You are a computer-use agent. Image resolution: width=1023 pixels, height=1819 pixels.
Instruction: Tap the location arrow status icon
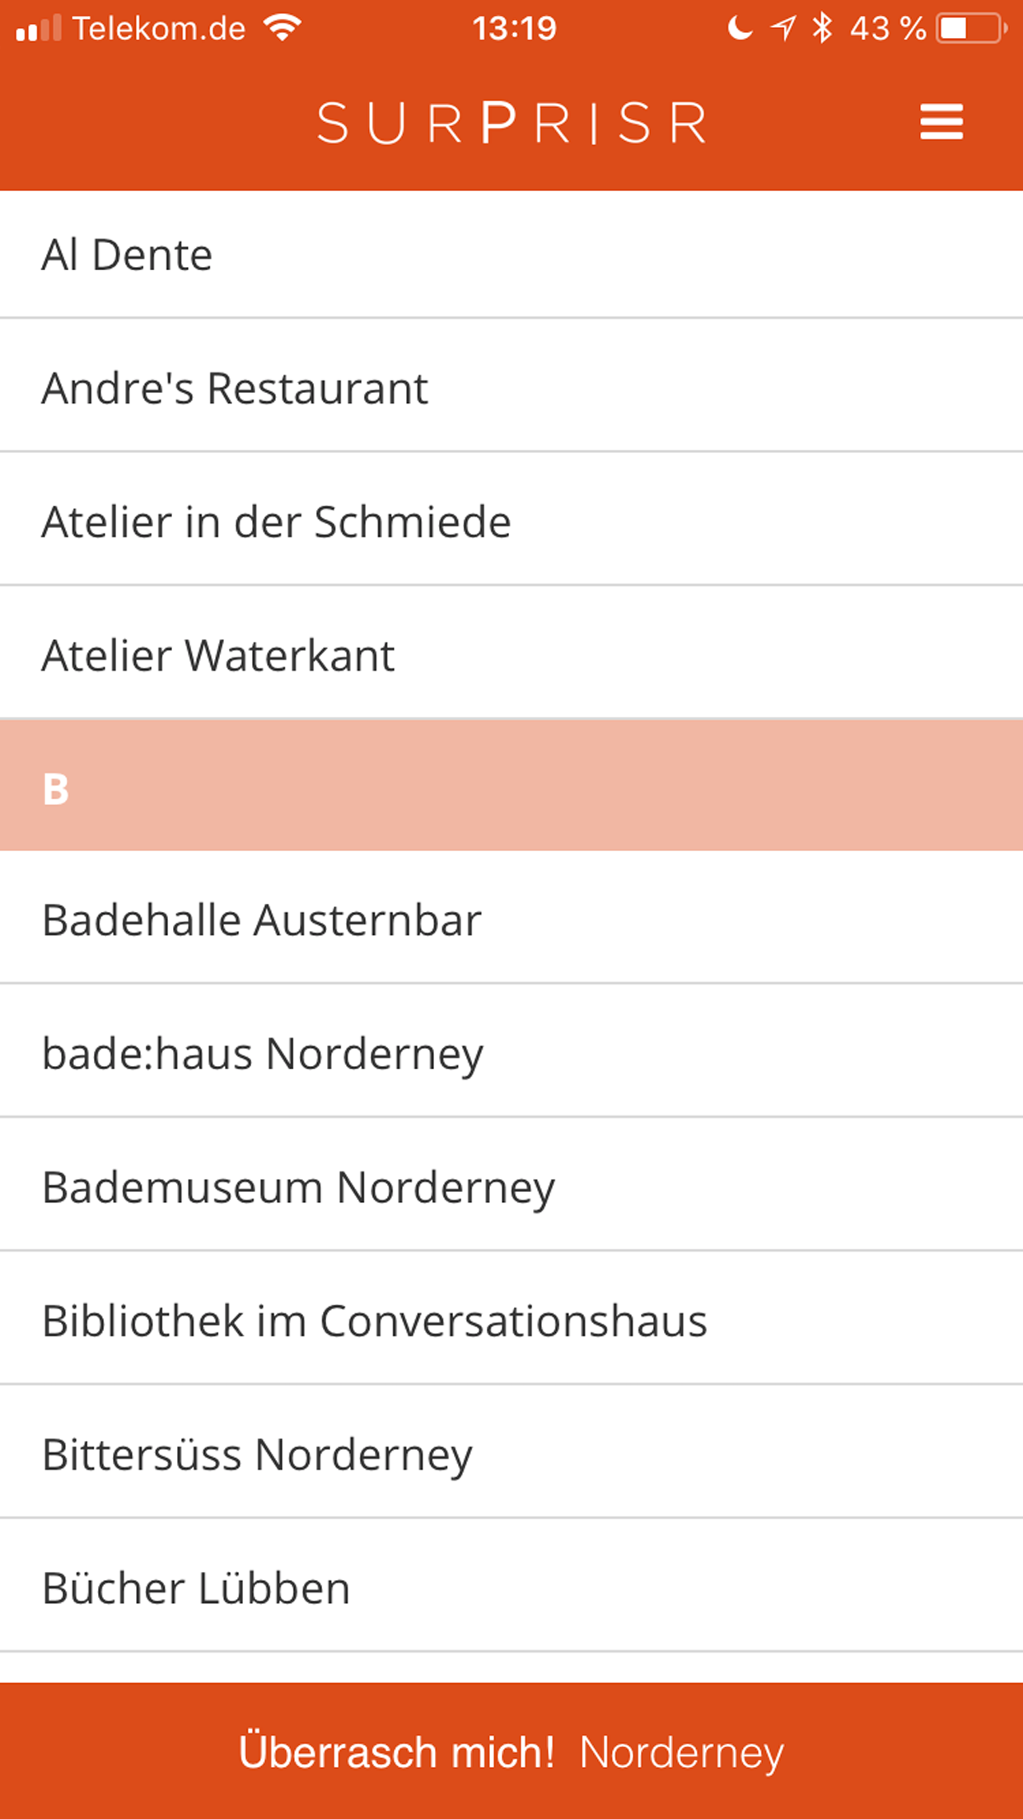[782, 29]
